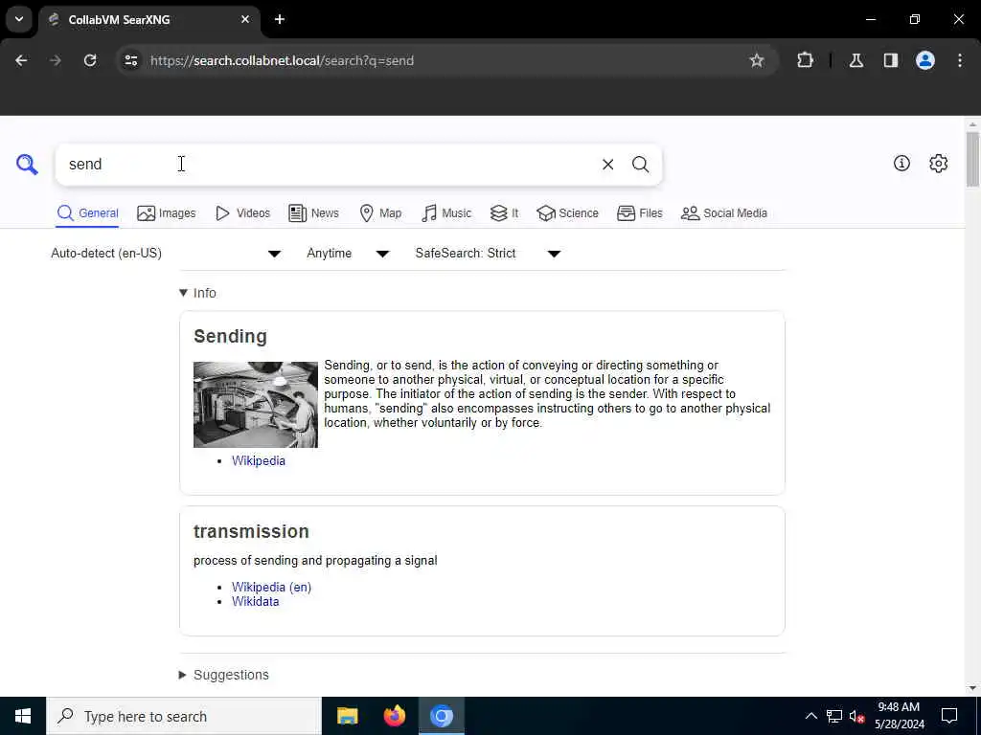Switch to the It tab
981x735 pixels.
(x=504, y=213)
